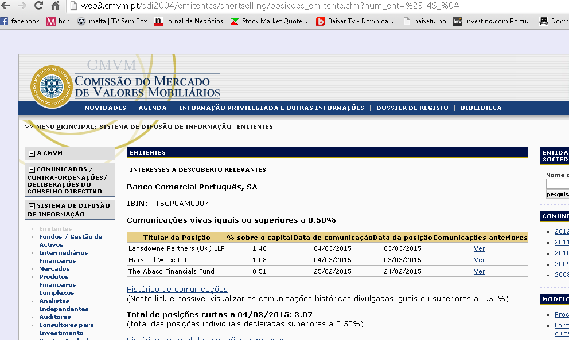Open Consultores para Investimento link
The height and width of the screenshot is (340, 569).
[x=67, y=329]
